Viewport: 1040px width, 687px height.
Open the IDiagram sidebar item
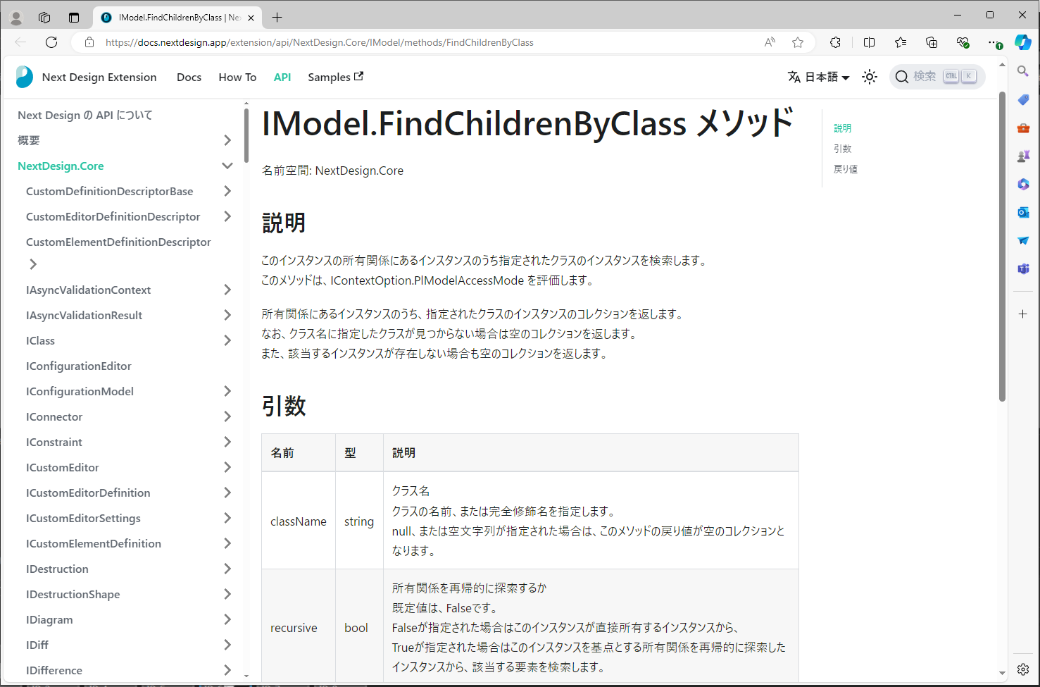49,619
